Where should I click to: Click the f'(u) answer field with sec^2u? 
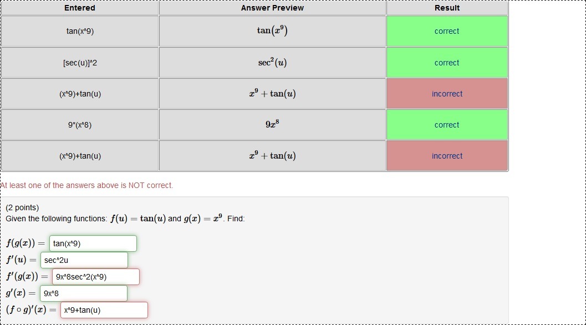point(84,260)
